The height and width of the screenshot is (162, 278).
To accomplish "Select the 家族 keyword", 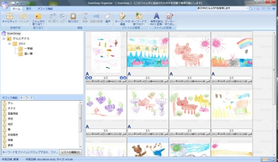I will pyautogui.click(x=10, y=145).
